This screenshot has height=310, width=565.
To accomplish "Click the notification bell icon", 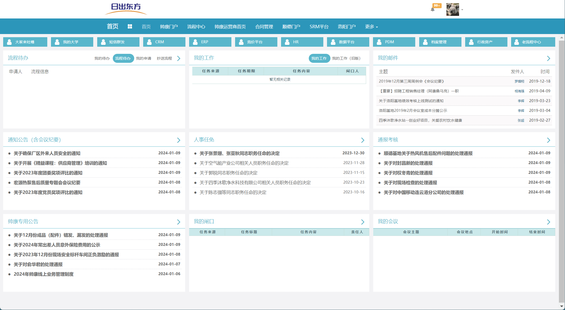I will coord(432,9).
